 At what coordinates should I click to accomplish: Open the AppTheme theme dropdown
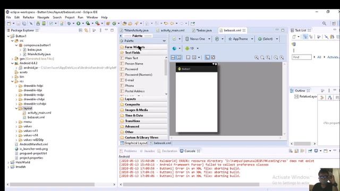[x=252, y=39]
